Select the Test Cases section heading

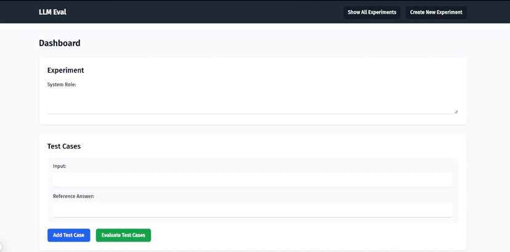pos(64,146)
